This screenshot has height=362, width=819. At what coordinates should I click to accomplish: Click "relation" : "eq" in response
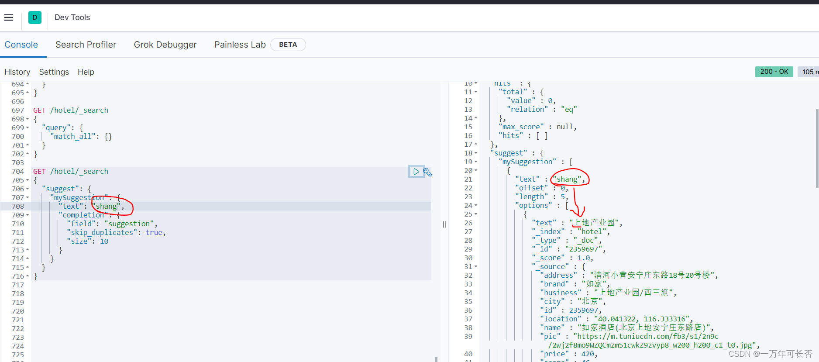click(x=542, y=110)
